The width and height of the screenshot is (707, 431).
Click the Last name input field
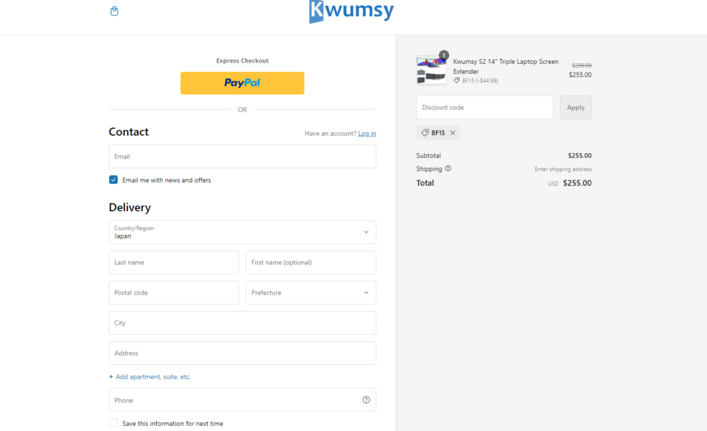(174, 262)
